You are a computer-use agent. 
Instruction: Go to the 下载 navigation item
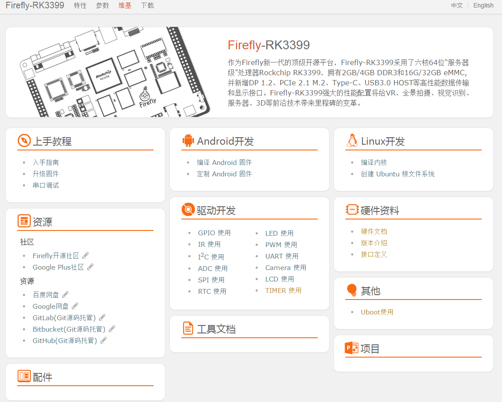tap(147, 5)
